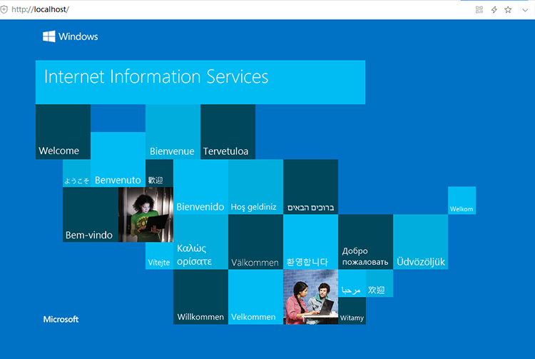
Task: Click the photo of woman with laptop
Action: pos(146,215)
